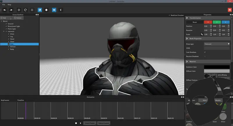The width and height of the screenshot is (233, 126).
Task: Disable the Cast Shadows checkbox
Action: point(205,52)
